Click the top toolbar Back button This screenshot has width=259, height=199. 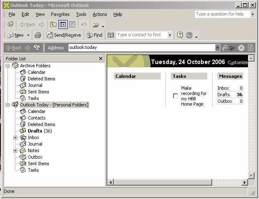click(27, 24)
